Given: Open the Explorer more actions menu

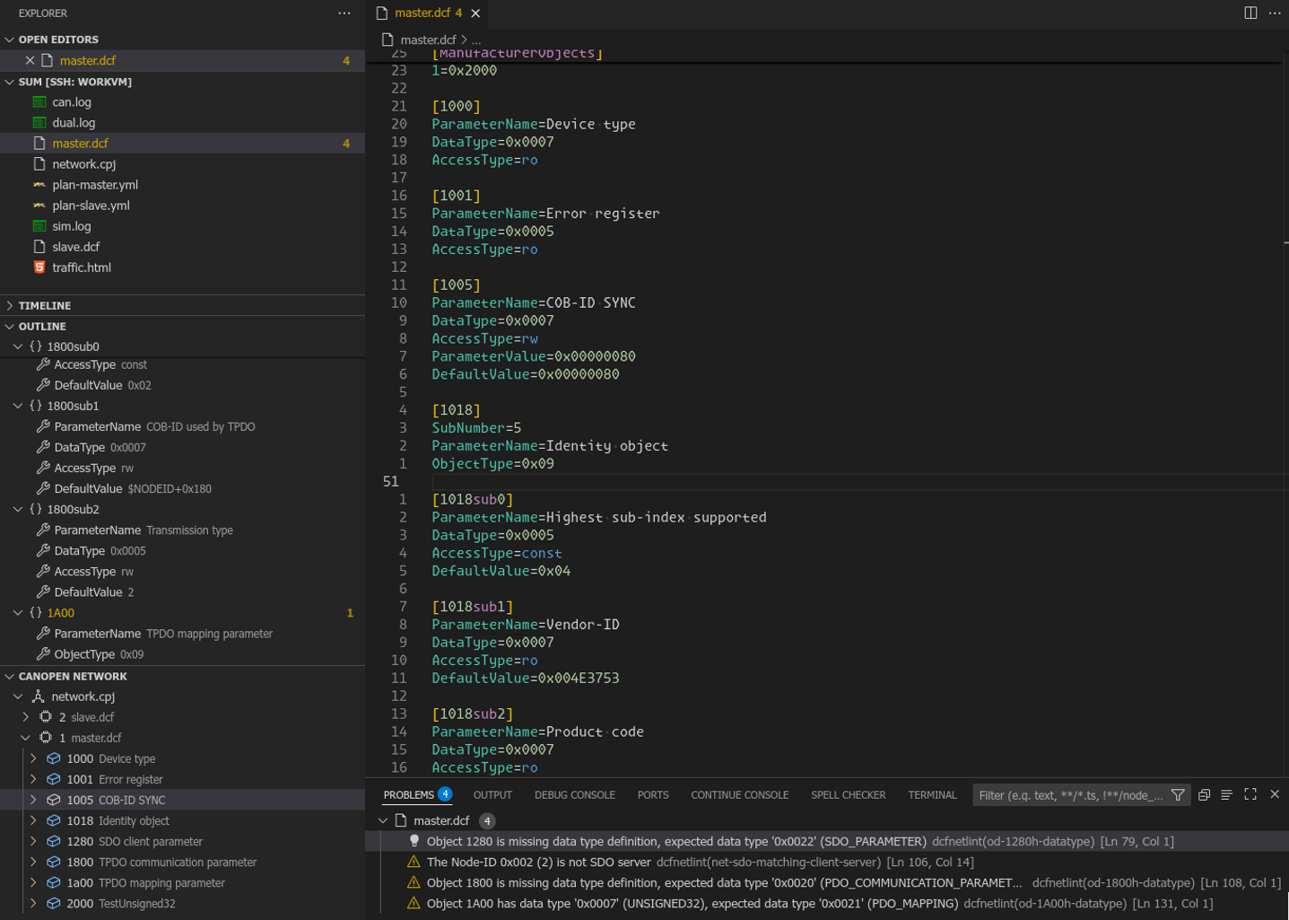Looking at the screenshot, I should tap(344, 13).
